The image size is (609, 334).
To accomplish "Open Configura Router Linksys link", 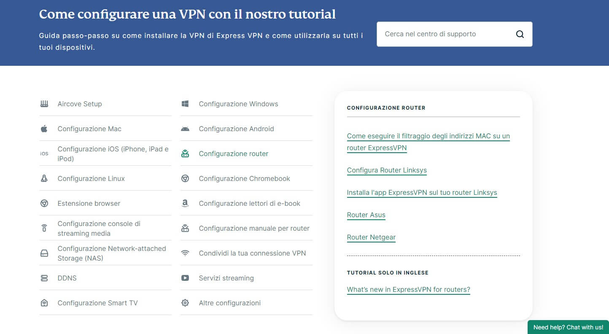I will coord(387,170).
